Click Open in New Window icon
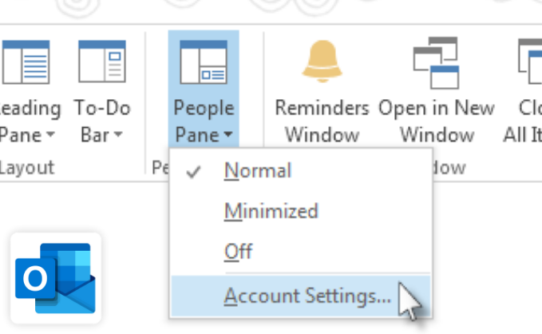Image resolution: width=542 pixels, height=334 pixels. point(436,62)
